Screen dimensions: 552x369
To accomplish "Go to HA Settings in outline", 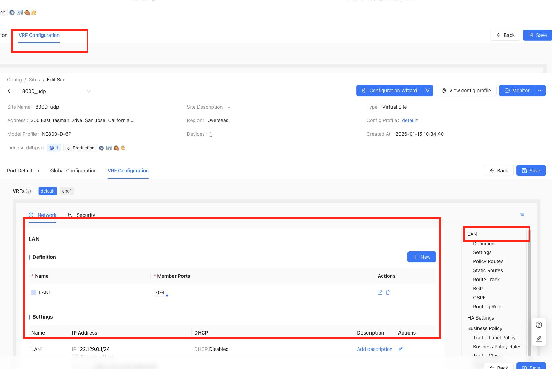I will (x=481, y=318).
